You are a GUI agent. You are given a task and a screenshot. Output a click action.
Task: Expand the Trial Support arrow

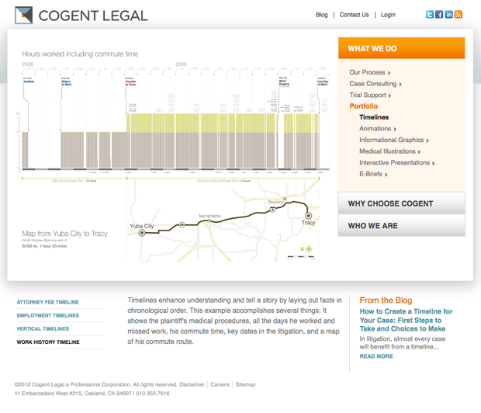tap(390, 95)
